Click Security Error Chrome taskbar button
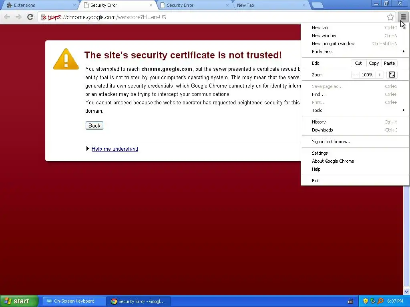This screenshot has width=410, height=307. pyautogui.click(x=139, y=301)
